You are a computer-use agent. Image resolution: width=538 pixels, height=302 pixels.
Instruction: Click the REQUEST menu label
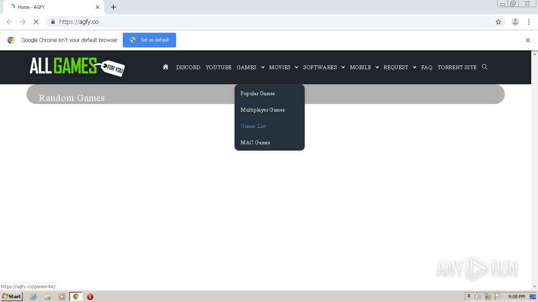pos(396,67)
